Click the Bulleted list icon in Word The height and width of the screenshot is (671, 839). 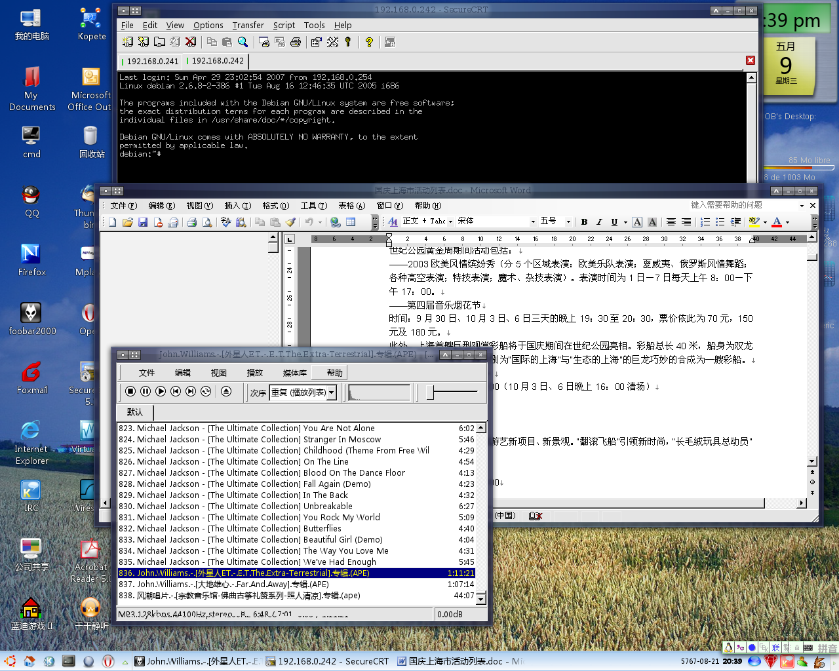[720, 222]
